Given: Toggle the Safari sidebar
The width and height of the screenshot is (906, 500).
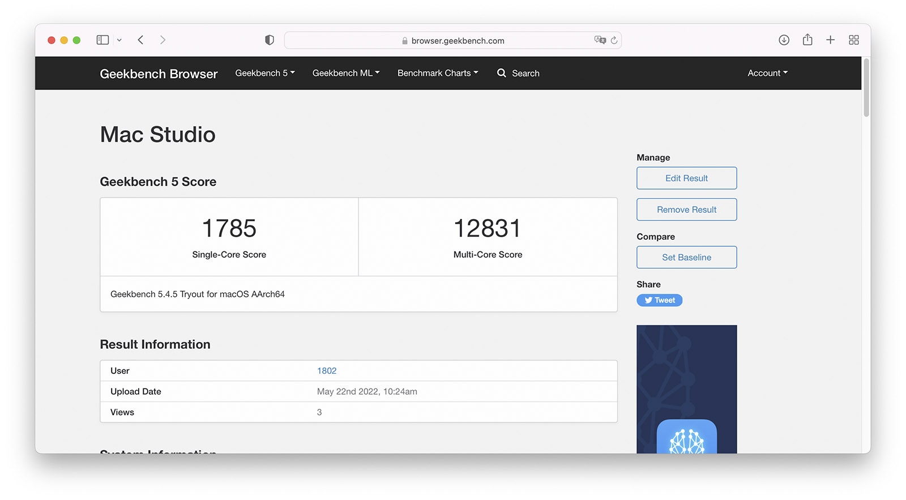Looking at the screenshot, I should (x=102, y=40).
